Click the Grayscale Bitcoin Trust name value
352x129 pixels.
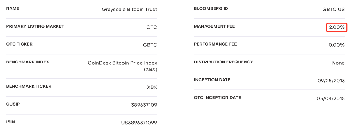pyautogui.click(x=129, y=9)
